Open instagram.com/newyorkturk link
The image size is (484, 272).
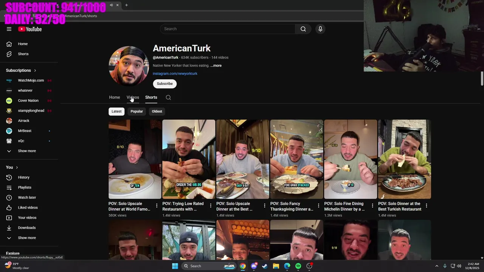pos(175,74)
